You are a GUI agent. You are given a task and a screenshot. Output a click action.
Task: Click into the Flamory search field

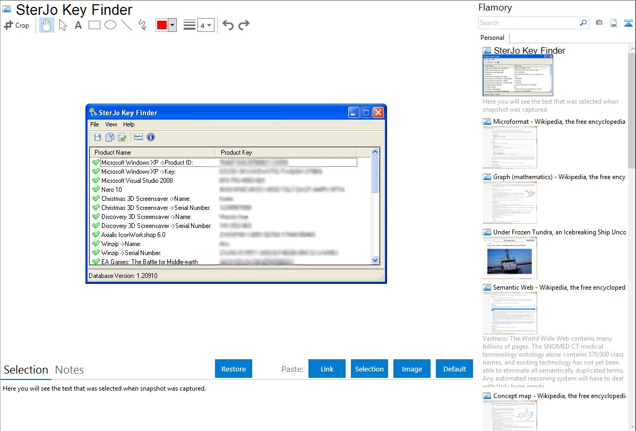coord(528,23)
